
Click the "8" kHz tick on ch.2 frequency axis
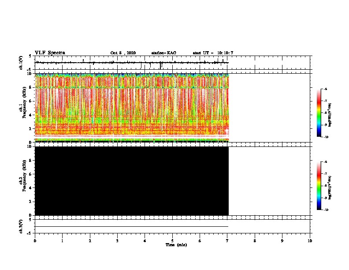click(31, 161)
